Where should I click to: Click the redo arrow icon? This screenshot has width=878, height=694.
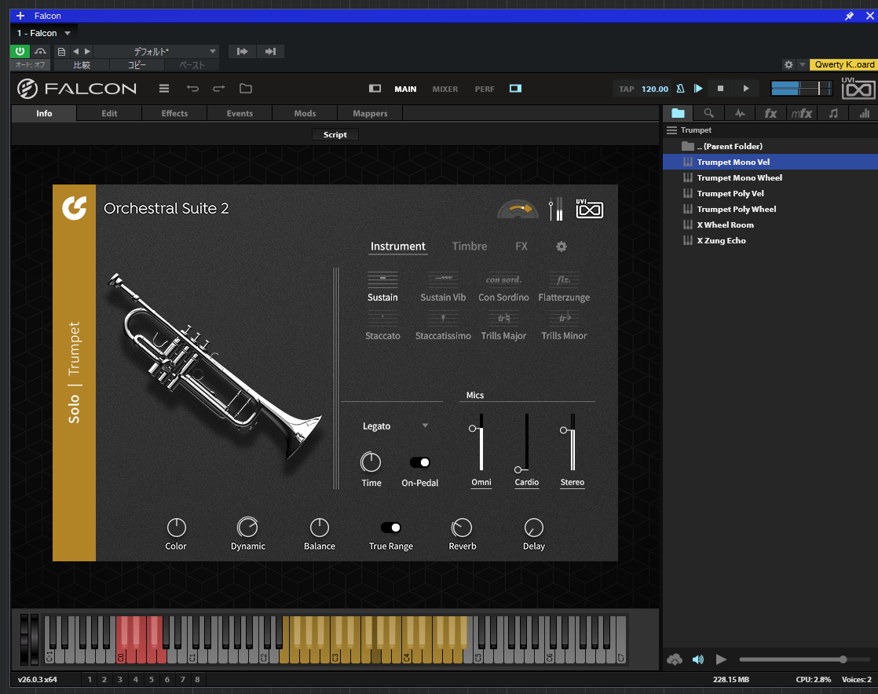coord(219,89)
